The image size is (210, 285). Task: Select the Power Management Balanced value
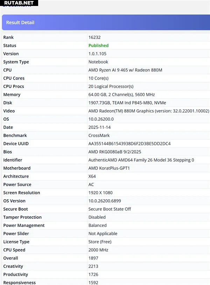click(x=97, y=225)
